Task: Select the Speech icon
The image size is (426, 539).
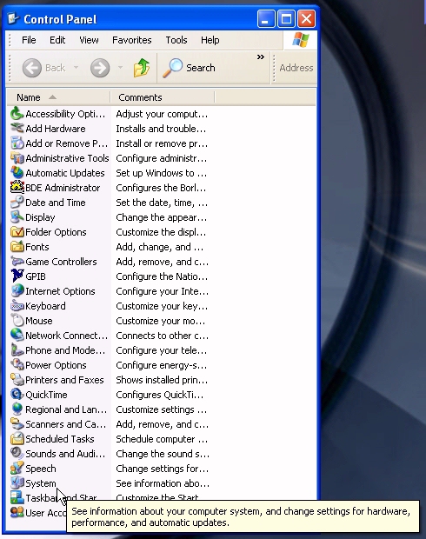Action: click(17, 469)
